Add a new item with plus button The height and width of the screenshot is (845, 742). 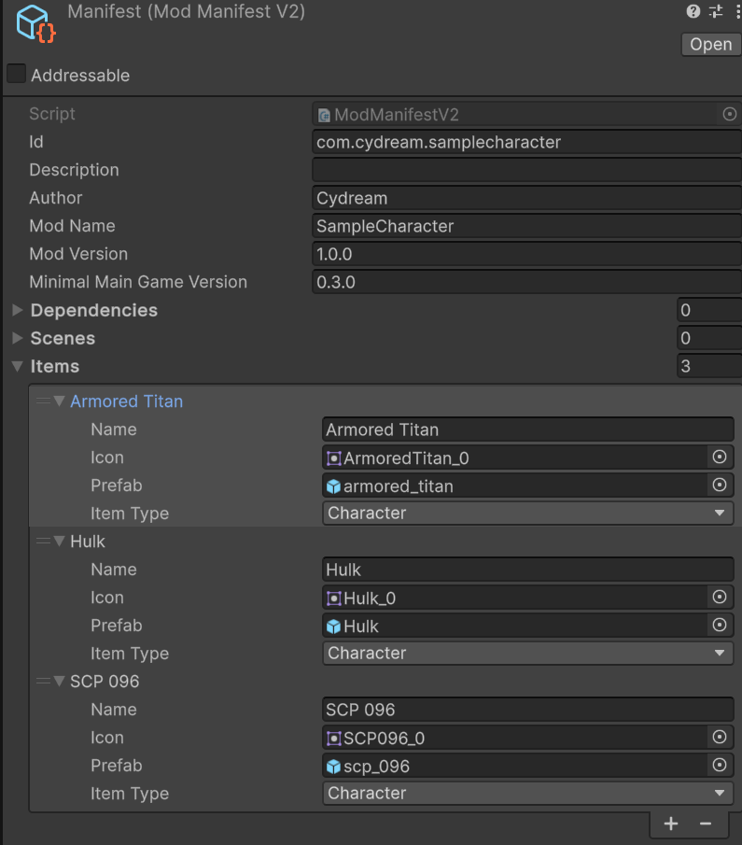click(671, 824)
